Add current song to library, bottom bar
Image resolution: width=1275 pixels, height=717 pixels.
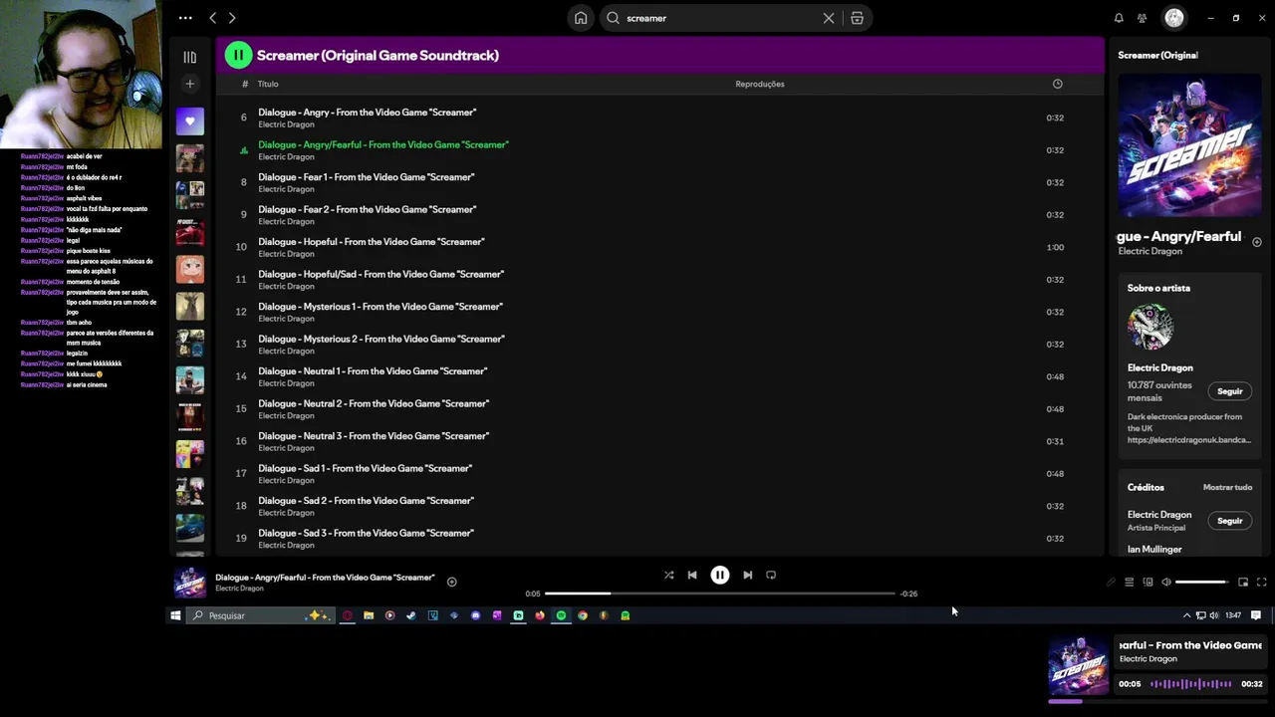(x=451, y=582)
